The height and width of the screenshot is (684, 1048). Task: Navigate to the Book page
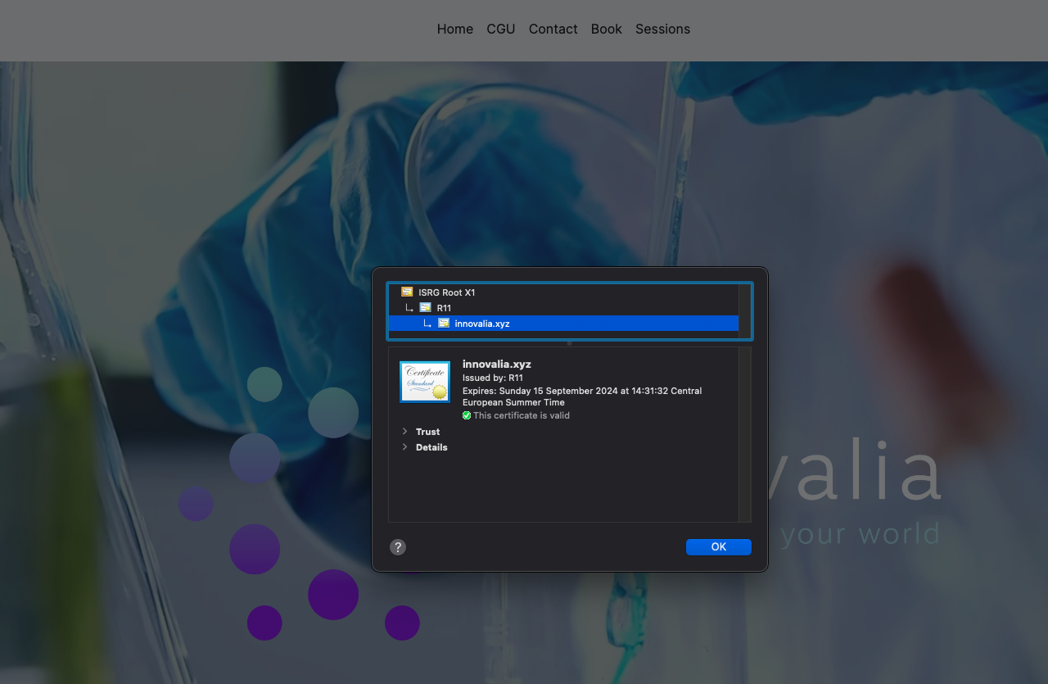[606, 29]
